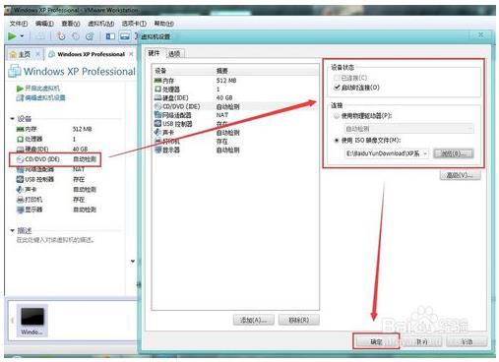The width and height of the screenshot is (499, 362).
Task: Click 声卡 sound card icon in main window list
Action: click(x=20, y=189)
